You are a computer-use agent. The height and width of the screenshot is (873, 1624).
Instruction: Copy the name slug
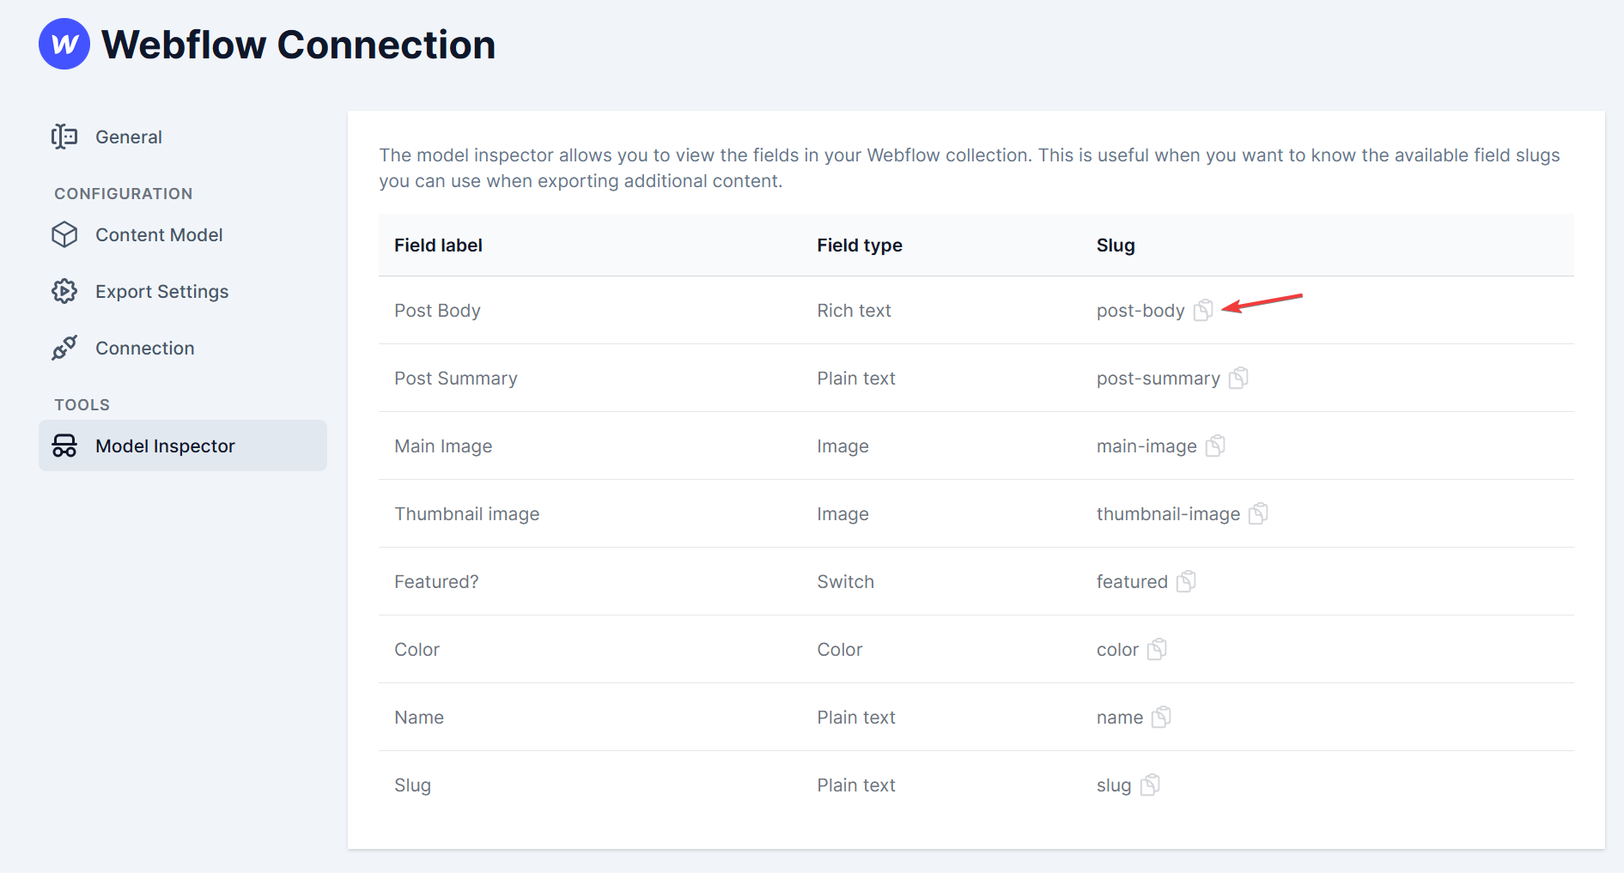coord(1161,717)
